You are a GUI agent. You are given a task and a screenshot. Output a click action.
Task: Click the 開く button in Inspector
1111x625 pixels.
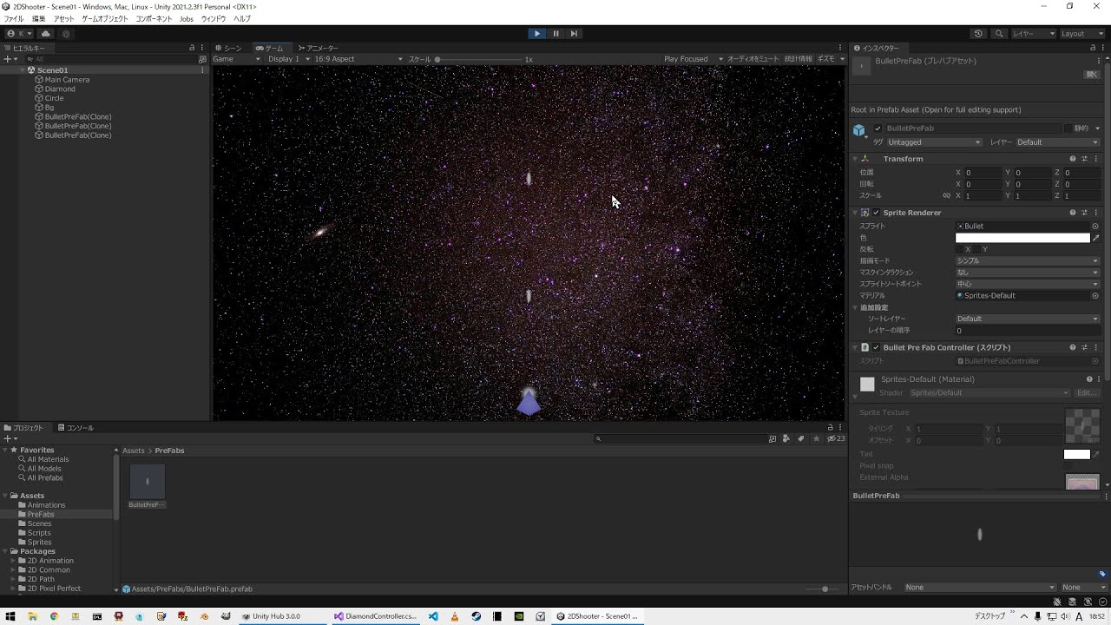pyautogui.click(x=1091, y=75)
